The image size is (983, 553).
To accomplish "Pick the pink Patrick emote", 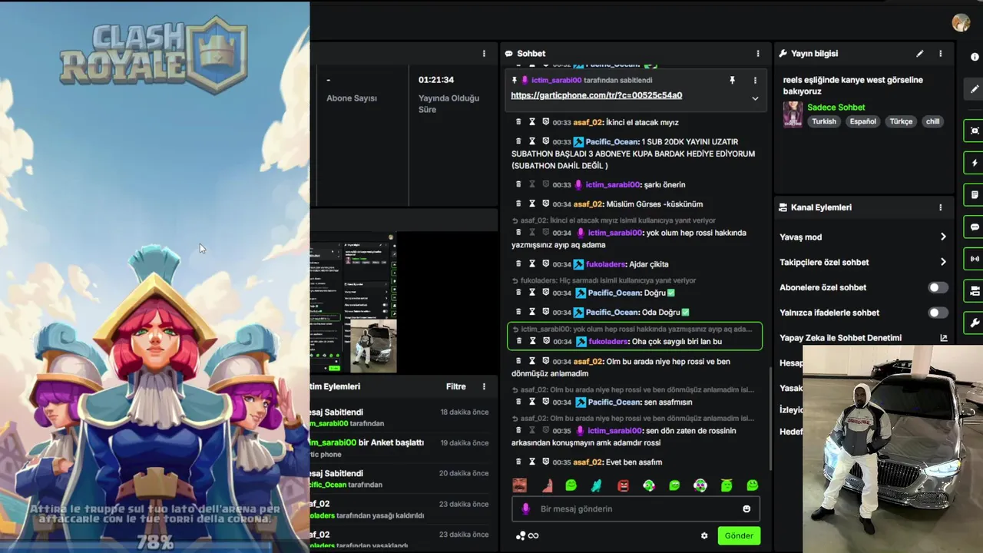I will [546, 485].
